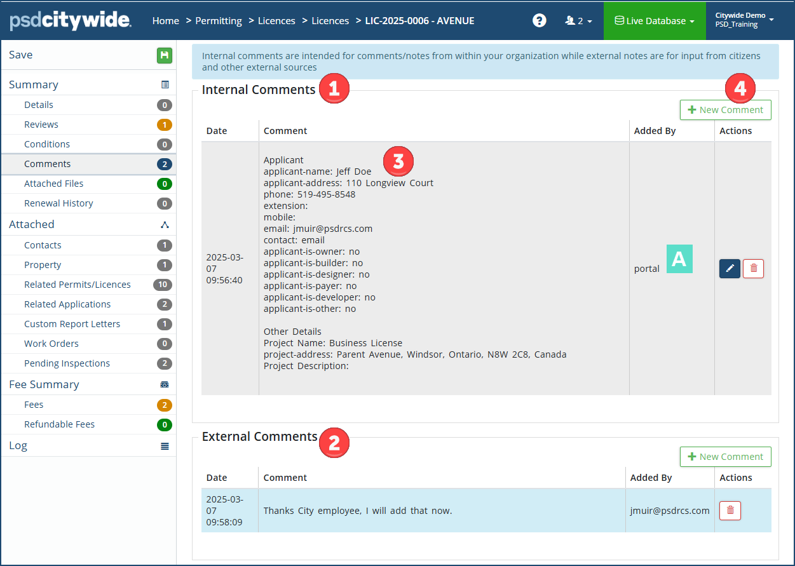Click the LIC-2025-0006 - AVENUE breadcrumb
This screenshot has height=566, width=795.
[419, 21]
